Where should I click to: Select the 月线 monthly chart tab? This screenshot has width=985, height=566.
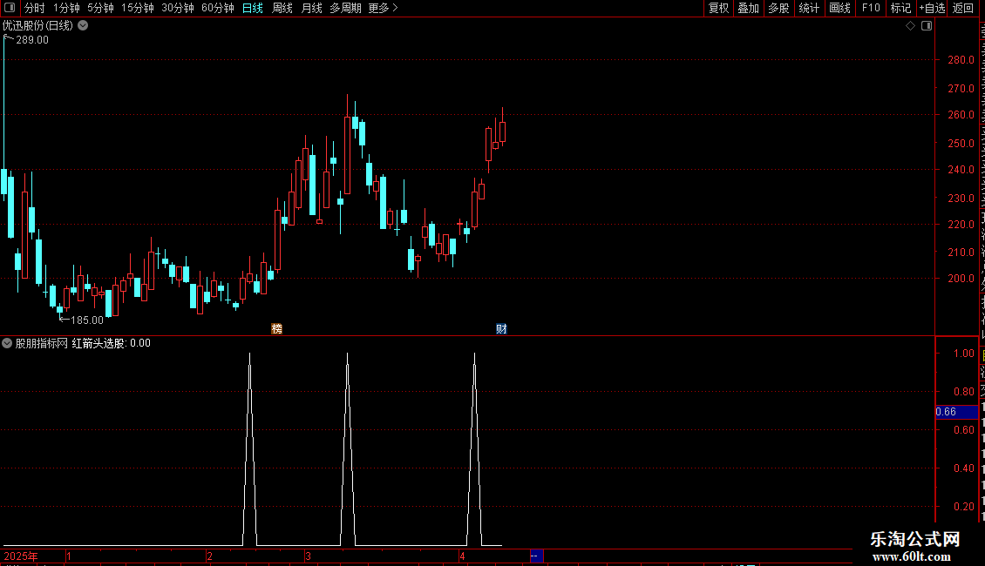point(311,8)
